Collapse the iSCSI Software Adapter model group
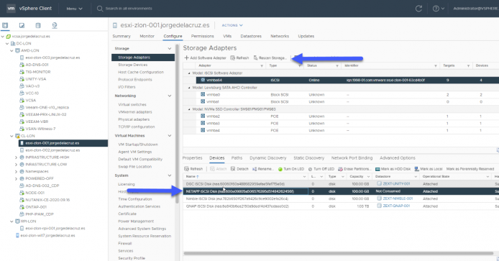This screenshot has height=261, width=499. pos(189,73)
